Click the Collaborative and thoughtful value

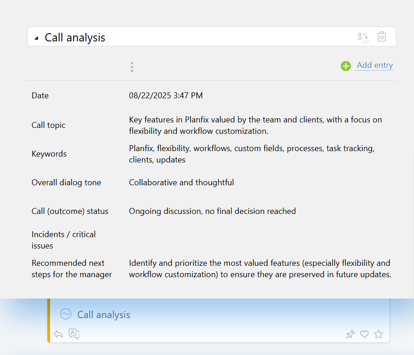[182, 182]
